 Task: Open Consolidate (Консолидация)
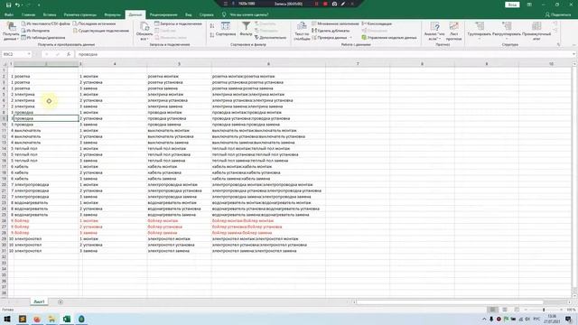(x=377, y=23)
